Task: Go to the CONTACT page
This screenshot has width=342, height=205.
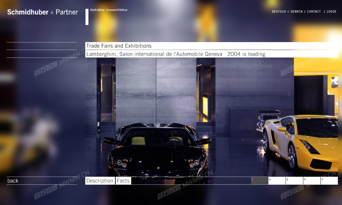Action: 314,12
